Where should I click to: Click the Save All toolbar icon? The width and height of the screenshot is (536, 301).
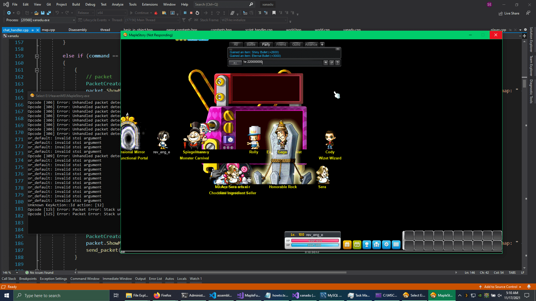[x=49, y=13]
